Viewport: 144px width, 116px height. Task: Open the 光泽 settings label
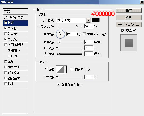pos(11,62)
